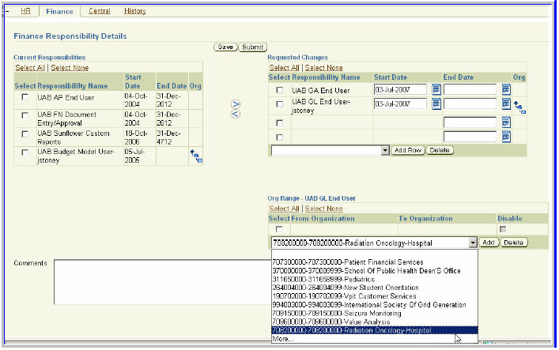The width and height of the screenshot is (559, 350).
Task: Expand the responsibility dropdown beside Add Row
Action: 385,150
